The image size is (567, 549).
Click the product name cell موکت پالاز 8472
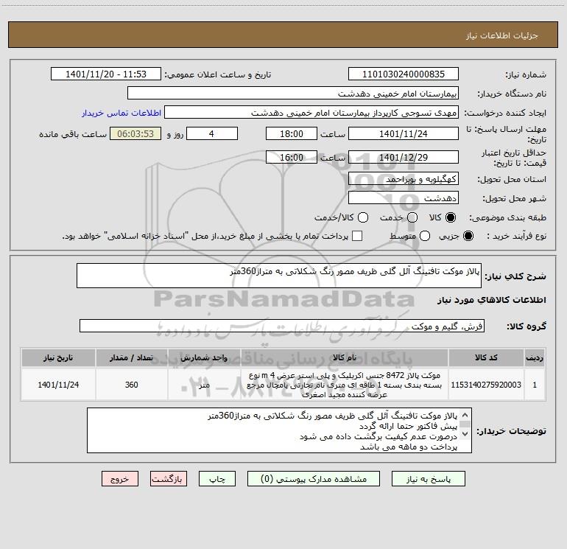(x=345, y=385)
